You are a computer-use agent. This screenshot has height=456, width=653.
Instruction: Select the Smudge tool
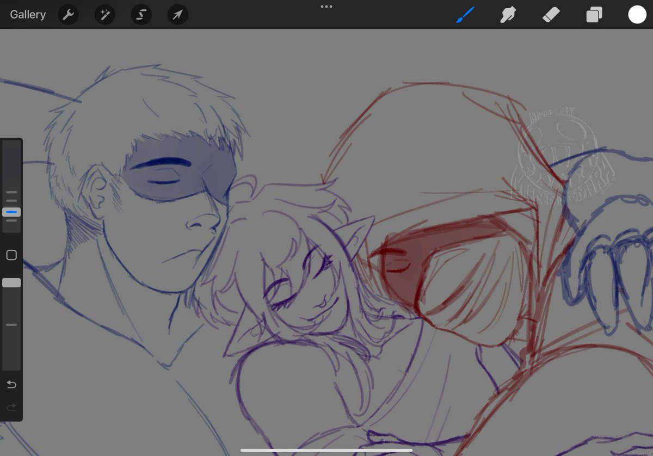point(508,15)
